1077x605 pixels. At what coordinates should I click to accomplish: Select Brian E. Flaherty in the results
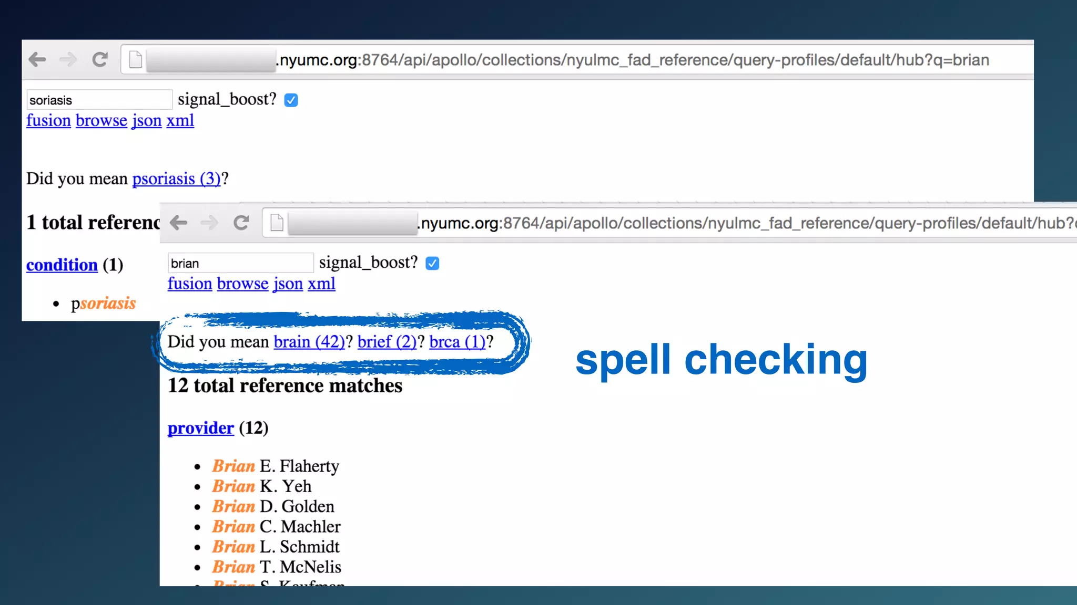point(276,466)
